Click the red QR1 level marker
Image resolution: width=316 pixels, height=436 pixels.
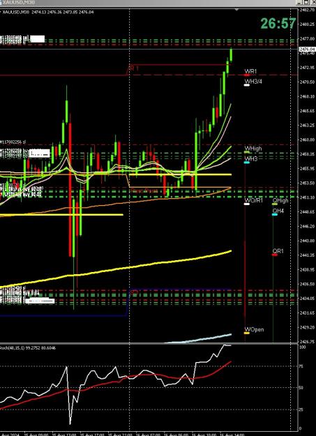[275, 255]
